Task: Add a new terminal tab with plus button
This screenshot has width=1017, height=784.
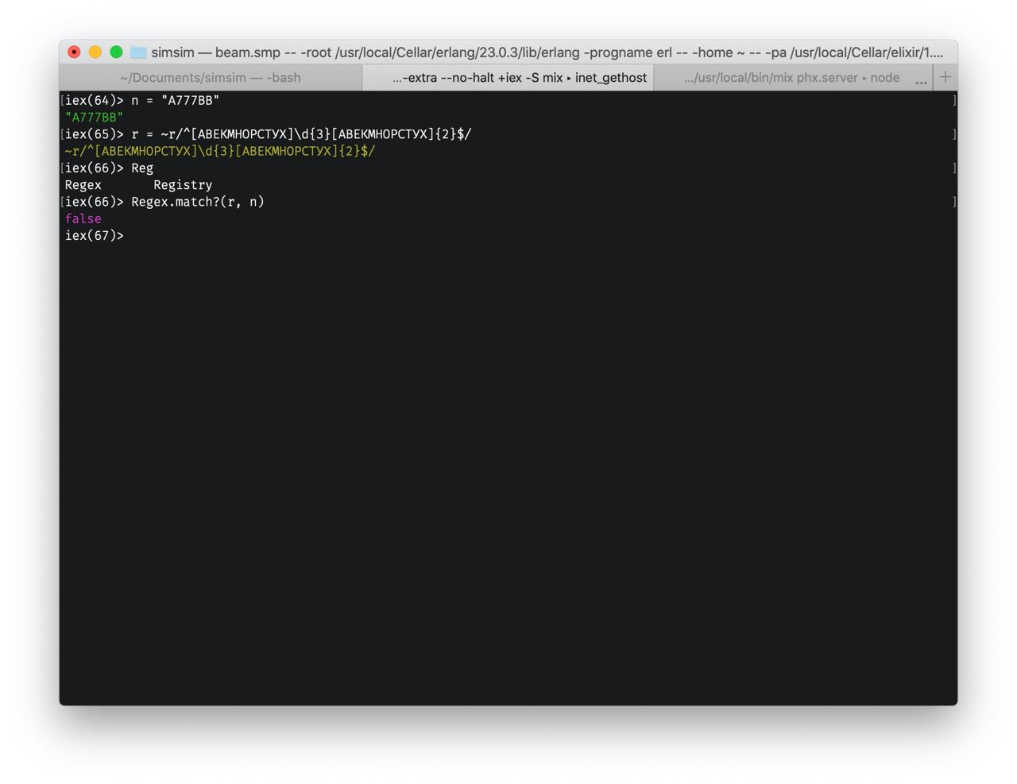Action: pos(945,77)
